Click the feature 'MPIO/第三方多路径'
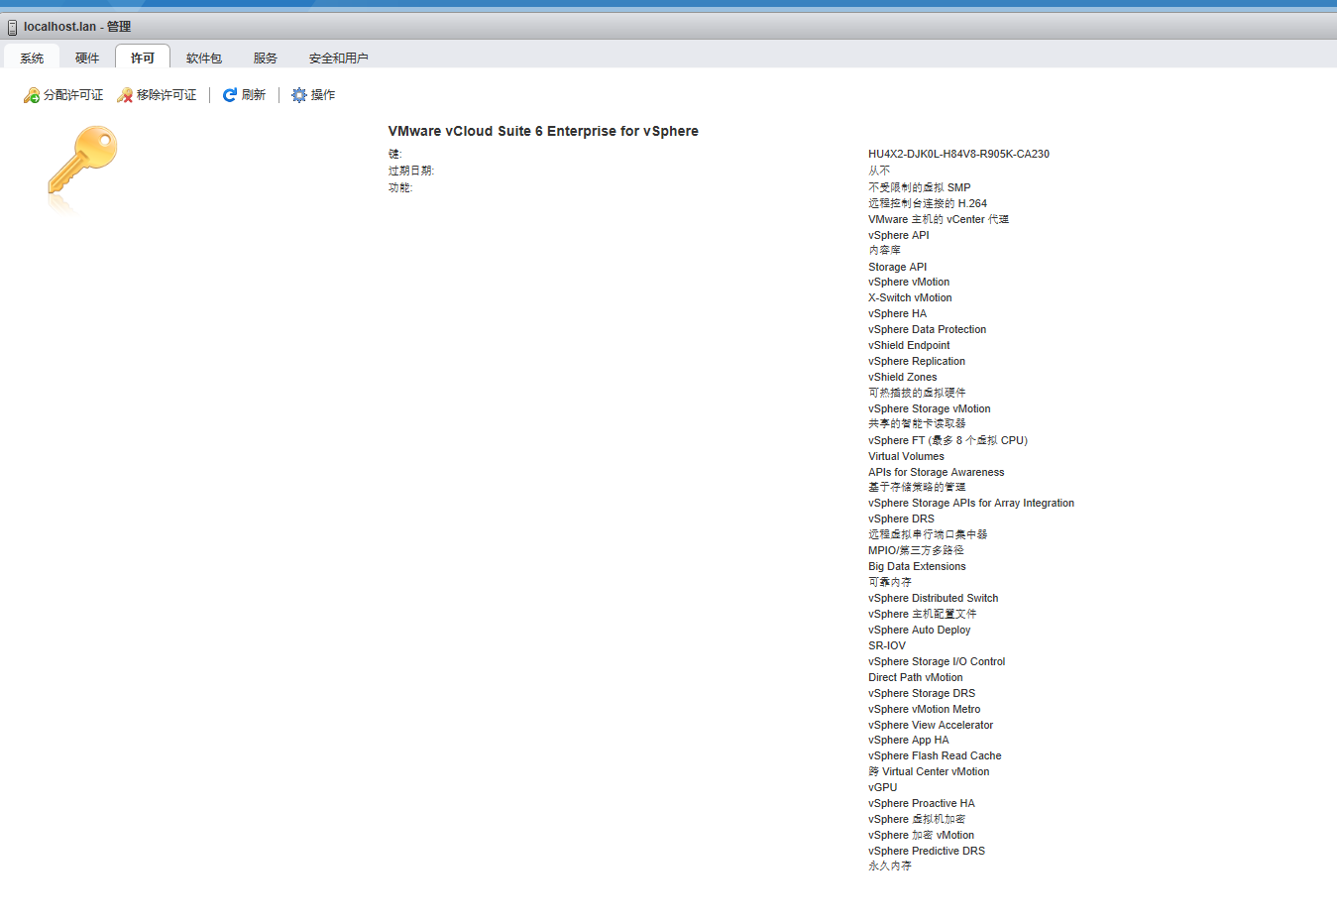 tap(916, 550)
